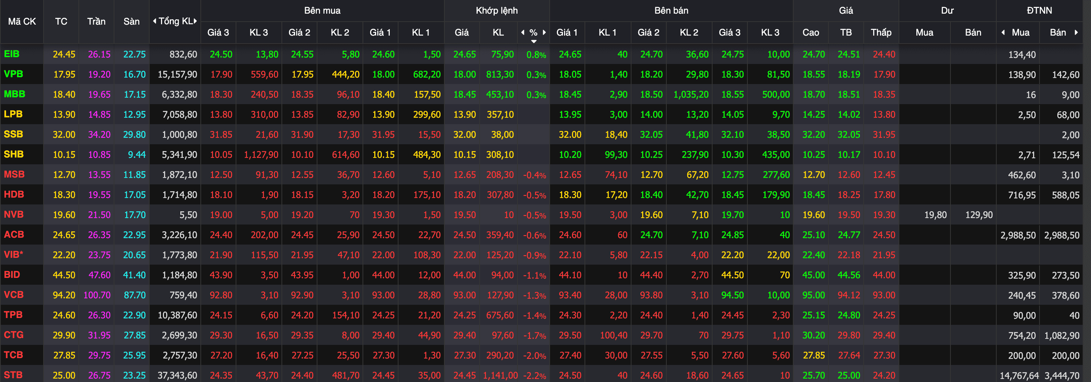Image resolution: width=1091 pixels, height=382 pixels.
Task: Click the left arrow before the % header
Action: coord(523,32)
